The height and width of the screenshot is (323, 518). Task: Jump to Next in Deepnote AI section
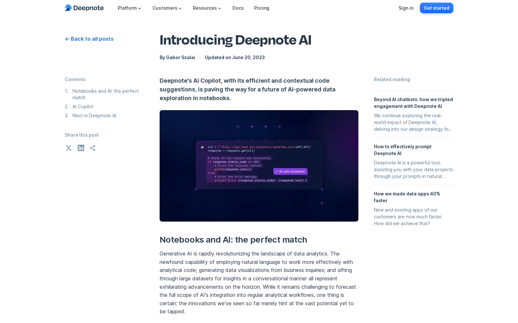coord(94,116)
